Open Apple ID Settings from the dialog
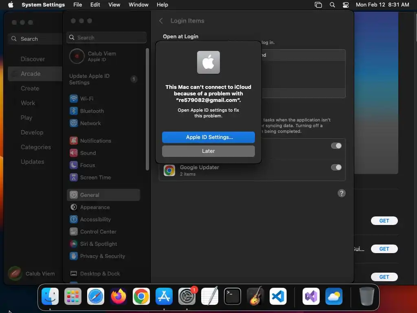The height and width of the screenshot is (313, 417). 208,137
